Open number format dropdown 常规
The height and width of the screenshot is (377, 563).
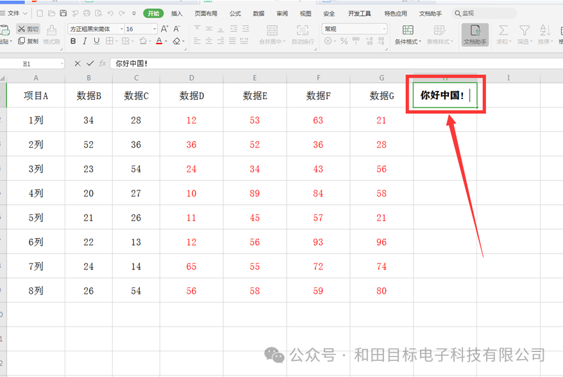pos(384,29)
